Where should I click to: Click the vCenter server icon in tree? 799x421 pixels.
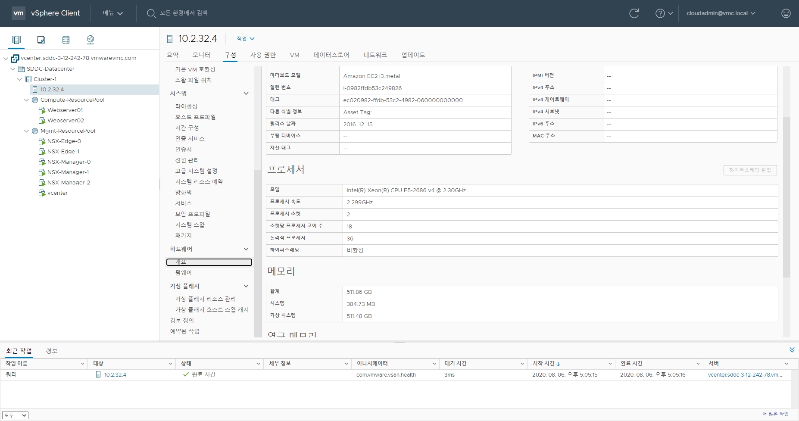15,58
